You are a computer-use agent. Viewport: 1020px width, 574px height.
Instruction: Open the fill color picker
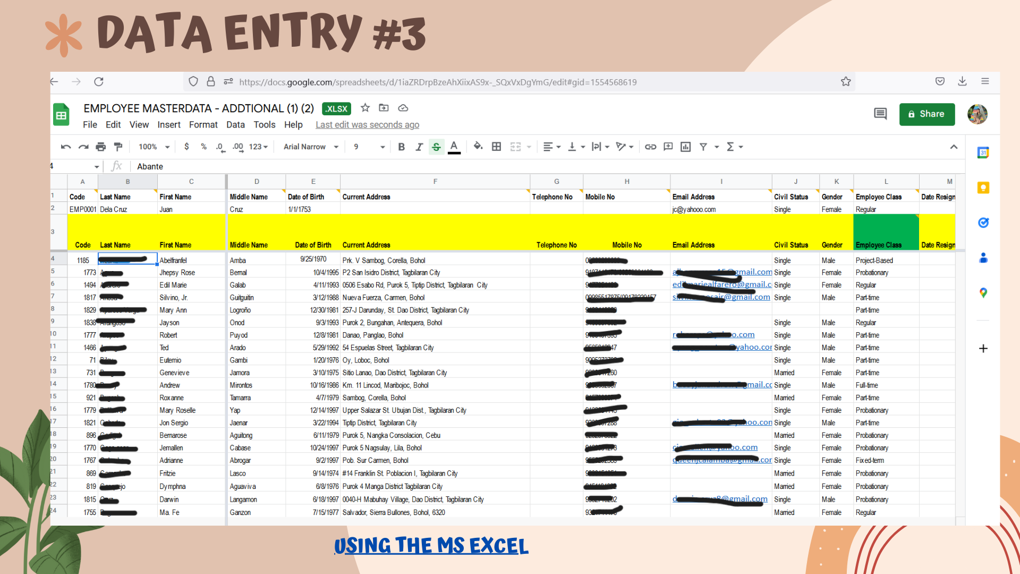pyautogui.click(x=478, y=147)
